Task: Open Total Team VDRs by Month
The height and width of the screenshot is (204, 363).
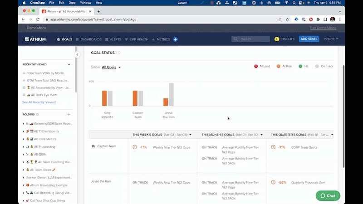Action: (45, 73)
